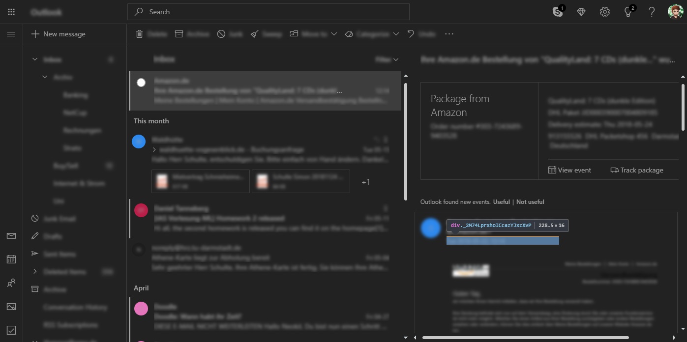Select the Amazon.de message via its circle checkbox
The height and width of the screenshot is (342, 687).
point(141,82)
